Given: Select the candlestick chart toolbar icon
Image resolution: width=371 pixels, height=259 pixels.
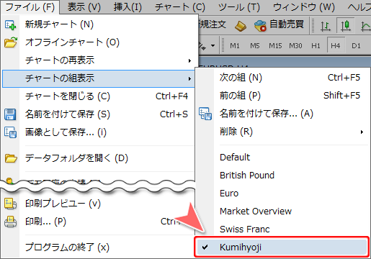Looking at the screenshot, I should (346, 25).
